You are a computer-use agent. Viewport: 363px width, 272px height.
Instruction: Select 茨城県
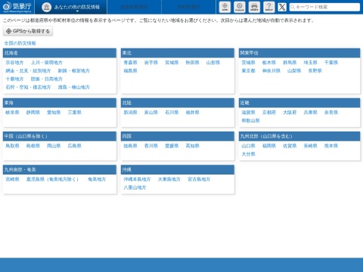click(x=248, y=63)
